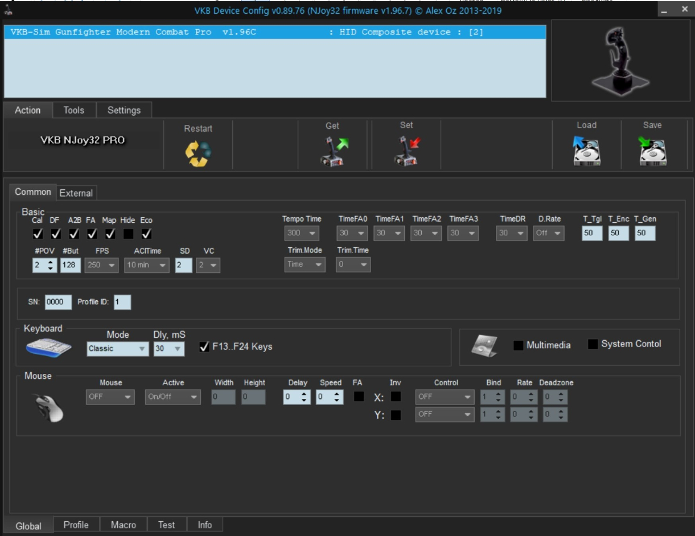
Task: Open the ACITime dropdown
Action: click(147, 265)
